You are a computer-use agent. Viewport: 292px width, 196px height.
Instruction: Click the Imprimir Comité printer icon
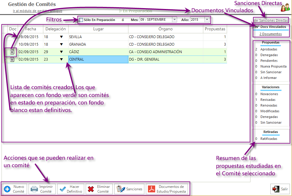point(34,189)
